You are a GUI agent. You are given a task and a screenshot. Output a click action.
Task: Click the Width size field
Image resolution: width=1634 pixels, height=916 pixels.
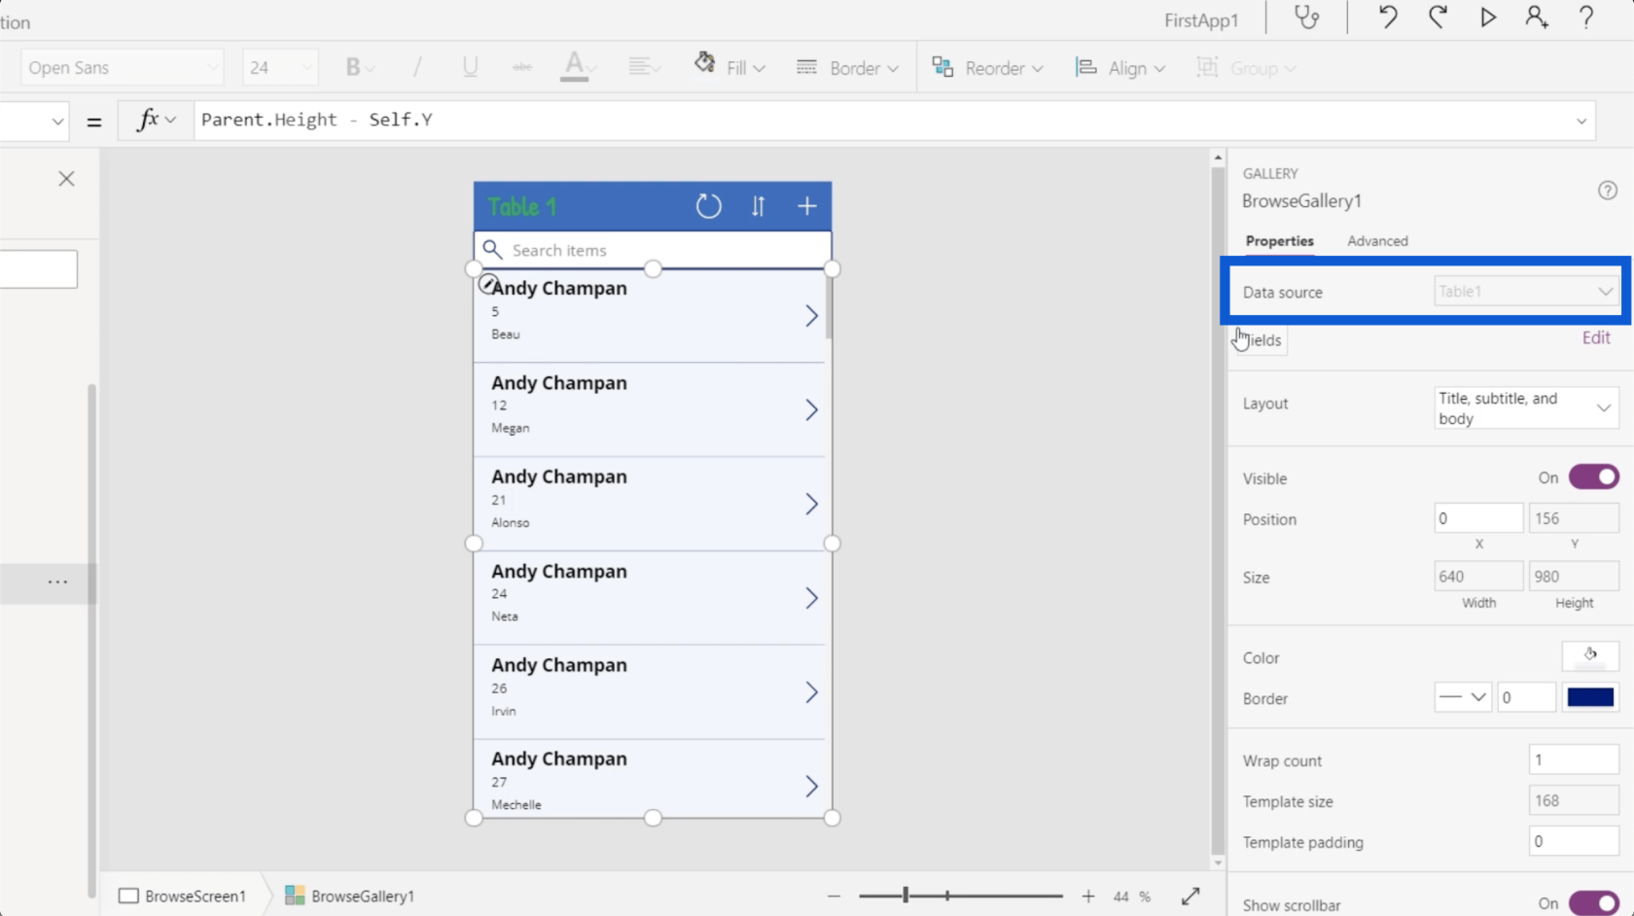coord(1478,577)
